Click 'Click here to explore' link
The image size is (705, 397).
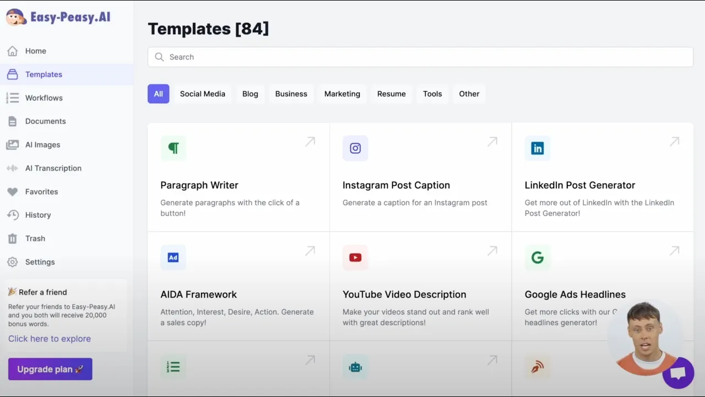coord(50,339)
